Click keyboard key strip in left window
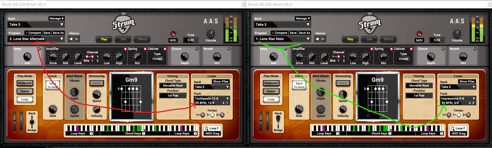The height and width of the screenshot is (148, 492). 132,128
